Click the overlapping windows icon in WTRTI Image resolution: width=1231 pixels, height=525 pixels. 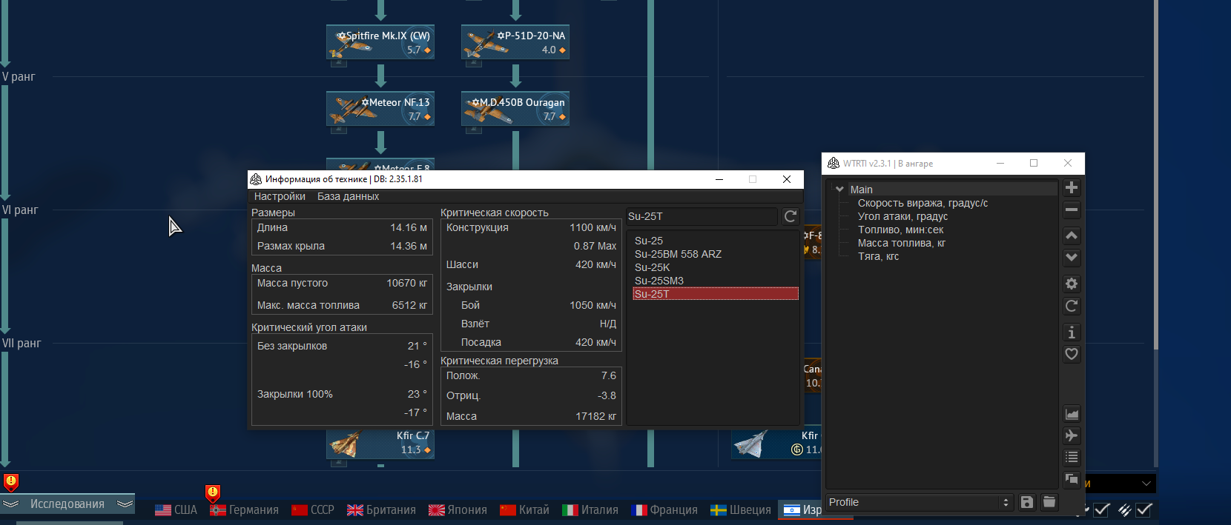tap(1072, 480)
